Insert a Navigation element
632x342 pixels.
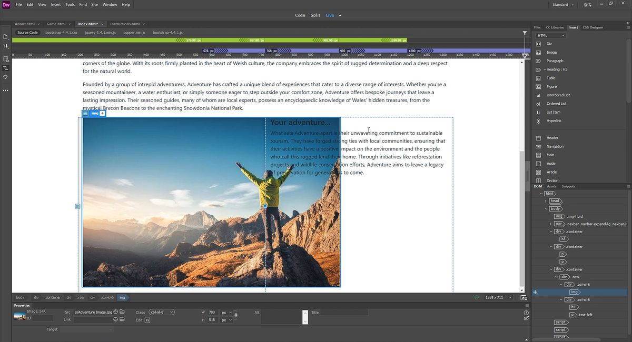(x=556, y=146)
